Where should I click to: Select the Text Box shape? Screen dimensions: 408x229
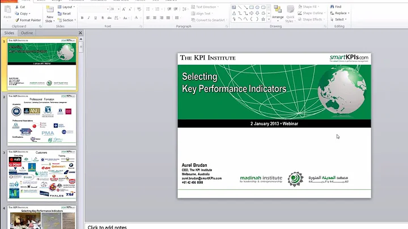click(233, 7)
